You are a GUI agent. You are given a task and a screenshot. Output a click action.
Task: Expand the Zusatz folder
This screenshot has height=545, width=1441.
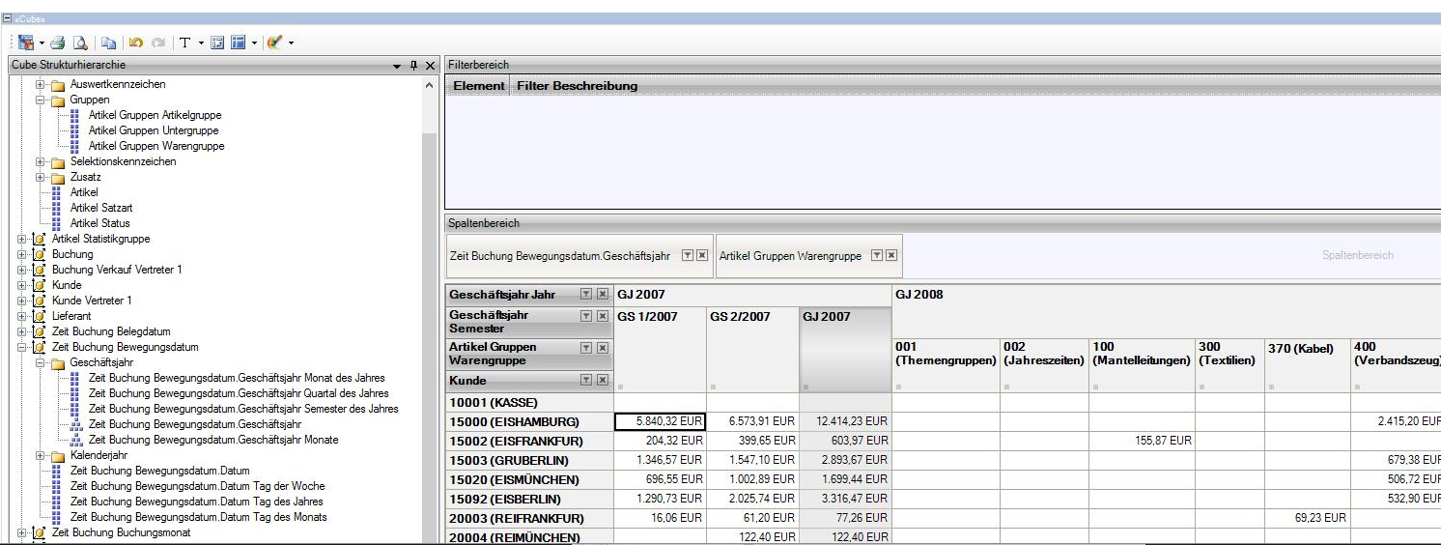tap(41, 177)
